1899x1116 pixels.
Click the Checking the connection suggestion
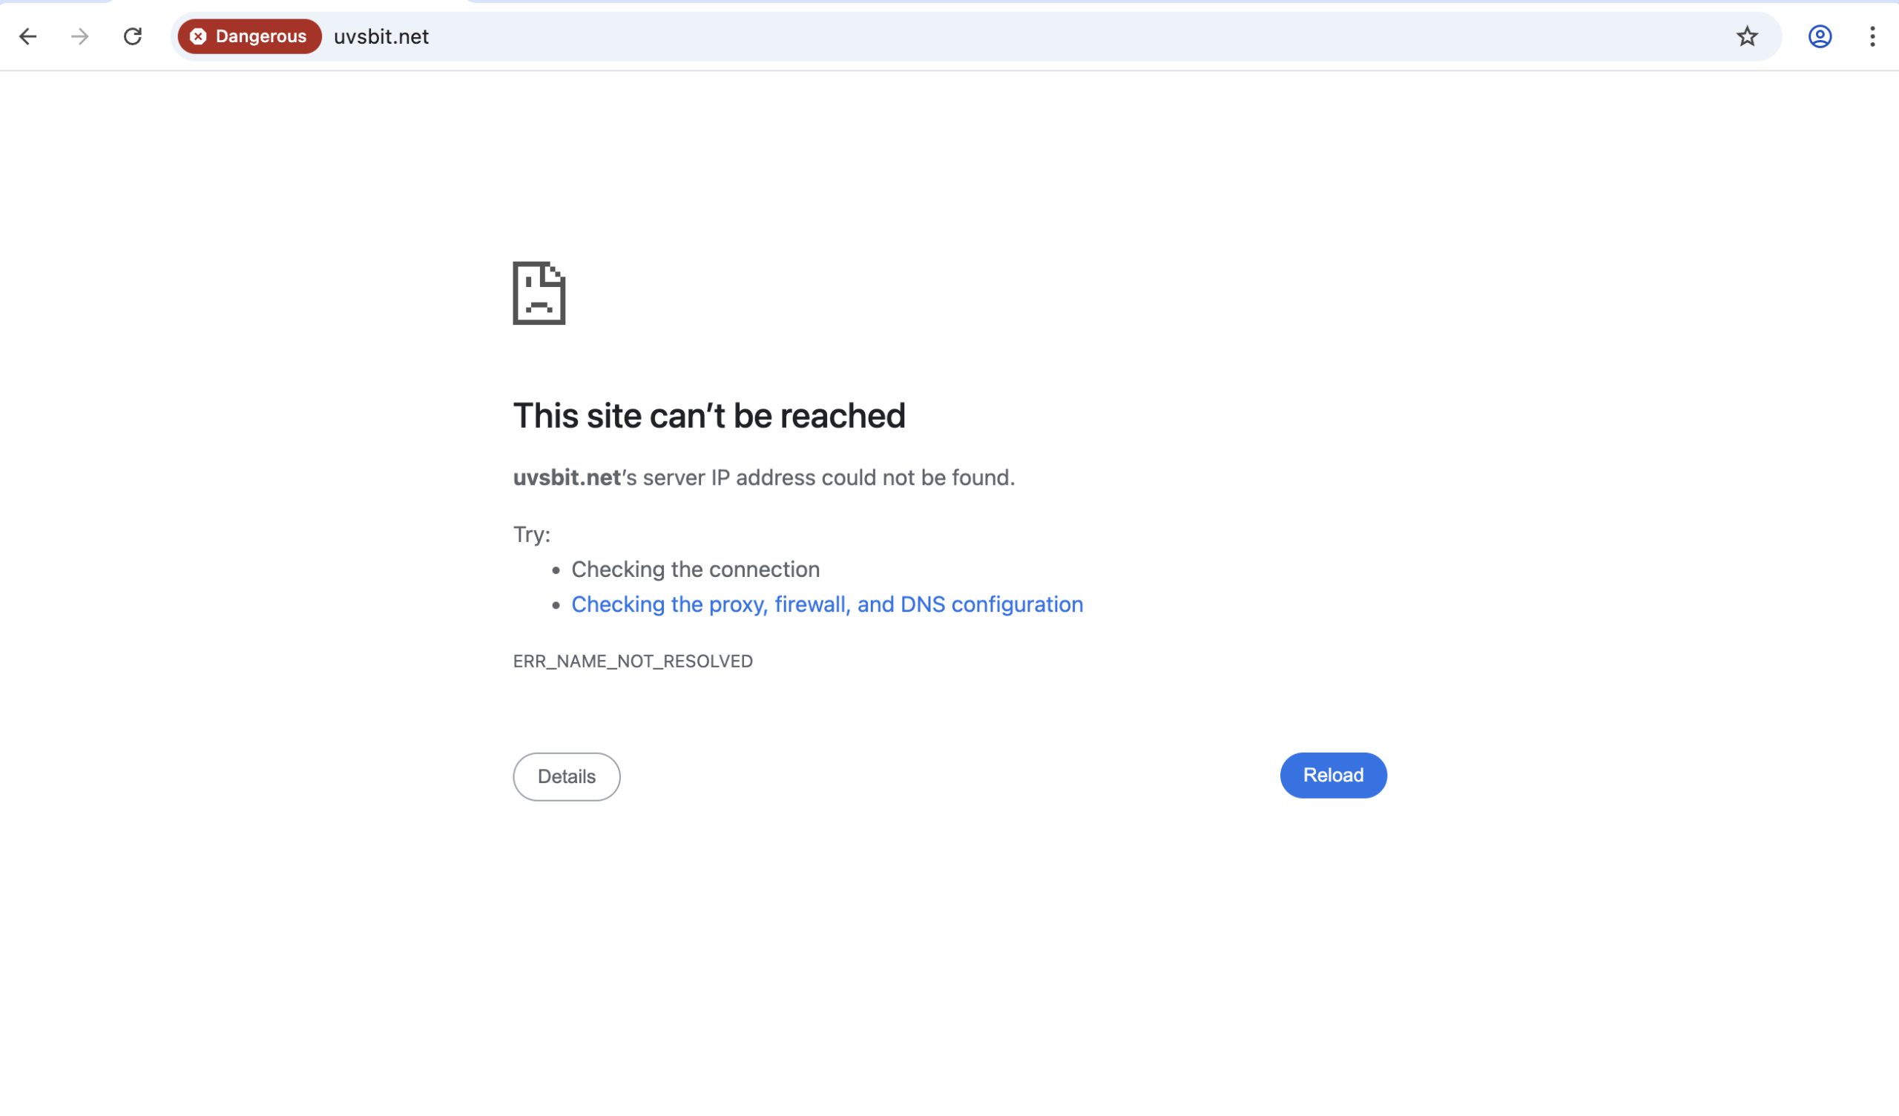coord(696,569)
